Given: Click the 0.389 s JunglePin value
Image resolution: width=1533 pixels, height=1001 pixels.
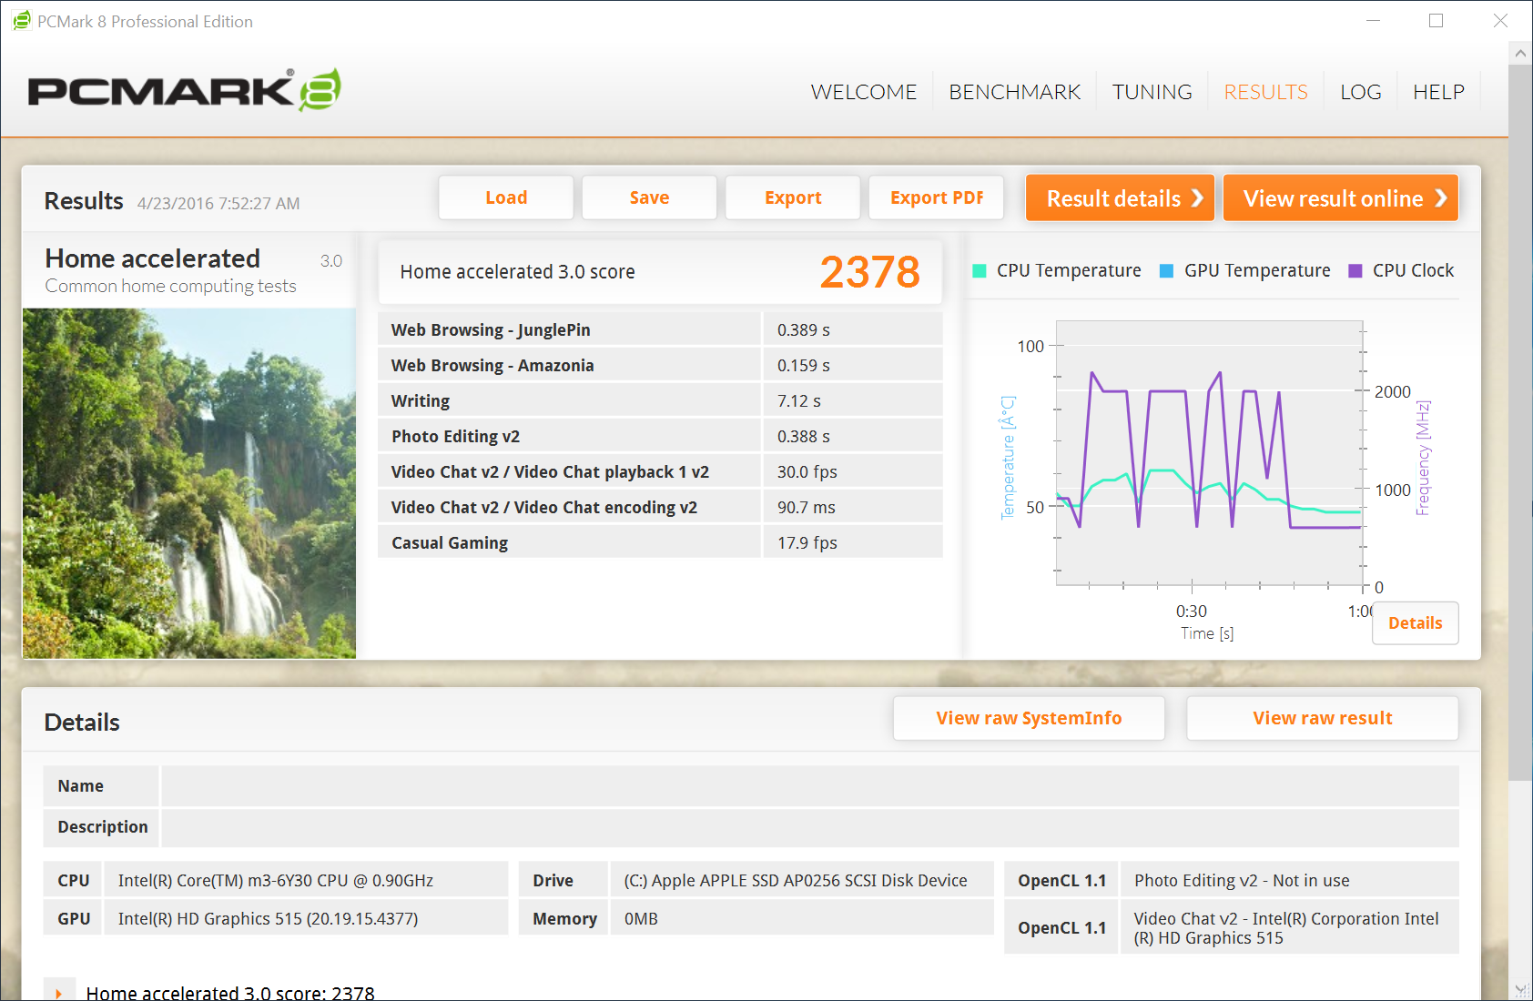Looking at the screenshot, I should pyautogui.click(x=804, y=329).
